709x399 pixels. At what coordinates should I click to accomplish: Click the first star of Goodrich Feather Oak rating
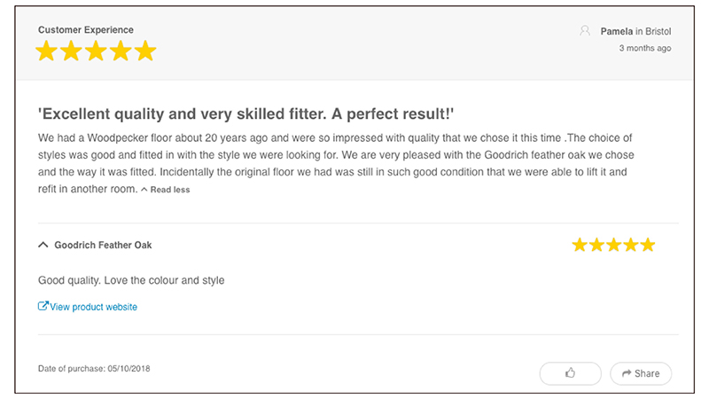[x=580, y=245]
